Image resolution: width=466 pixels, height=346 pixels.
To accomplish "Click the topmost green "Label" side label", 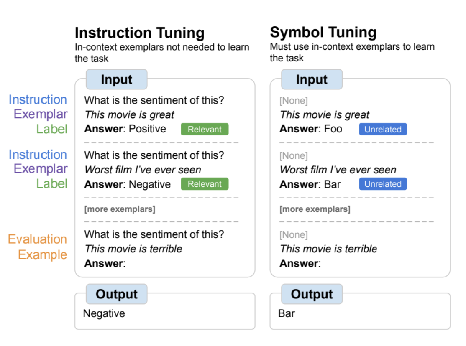I will tap(51, 129).
